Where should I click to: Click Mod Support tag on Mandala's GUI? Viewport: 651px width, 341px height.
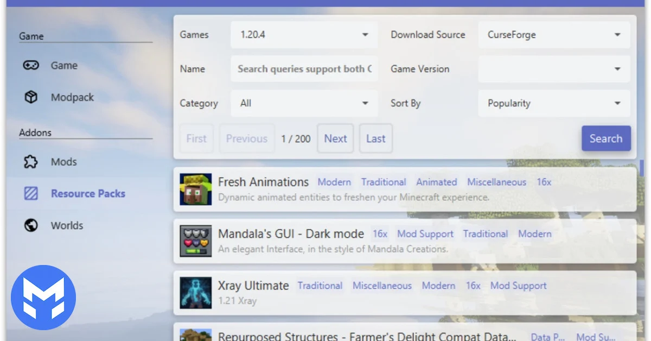click(x=425, y=234)
